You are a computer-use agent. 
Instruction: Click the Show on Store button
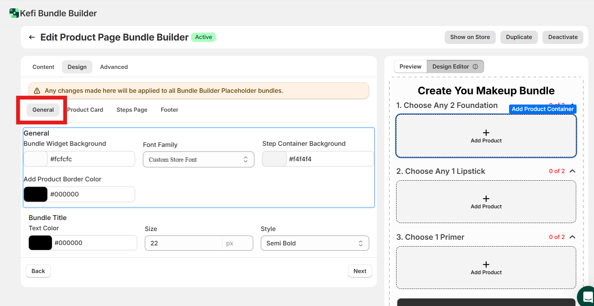pos(470,37)
